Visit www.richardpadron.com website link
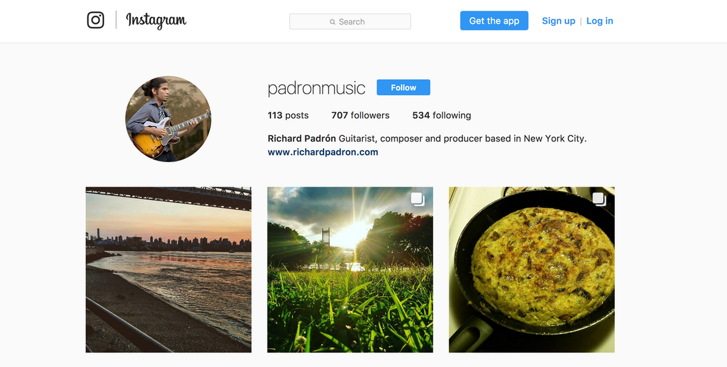The height and width of the screenshot is (367, 727). tap(322, 152)
